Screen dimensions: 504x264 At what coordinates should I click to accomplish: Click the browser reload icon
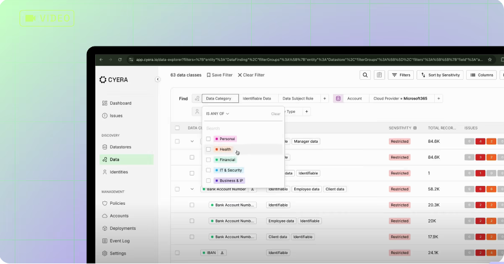tap(120, 59)
